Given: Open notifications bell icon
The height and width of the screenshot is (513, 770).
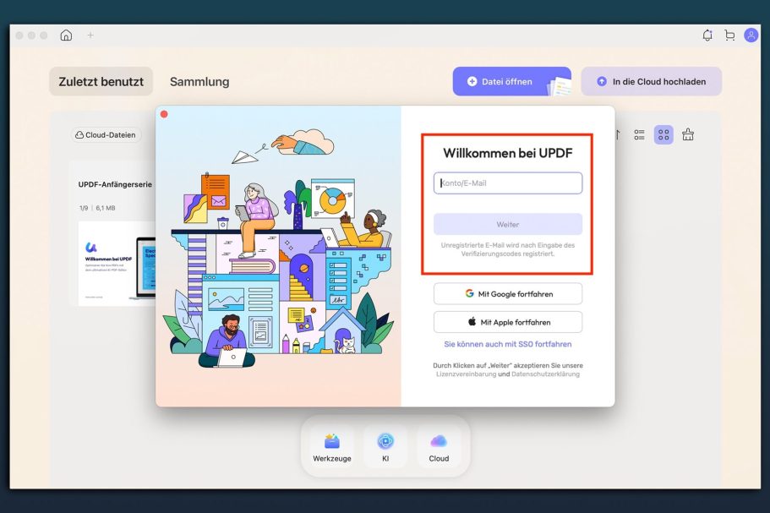Looking at the screenshot, I should [x=707, y=35].
